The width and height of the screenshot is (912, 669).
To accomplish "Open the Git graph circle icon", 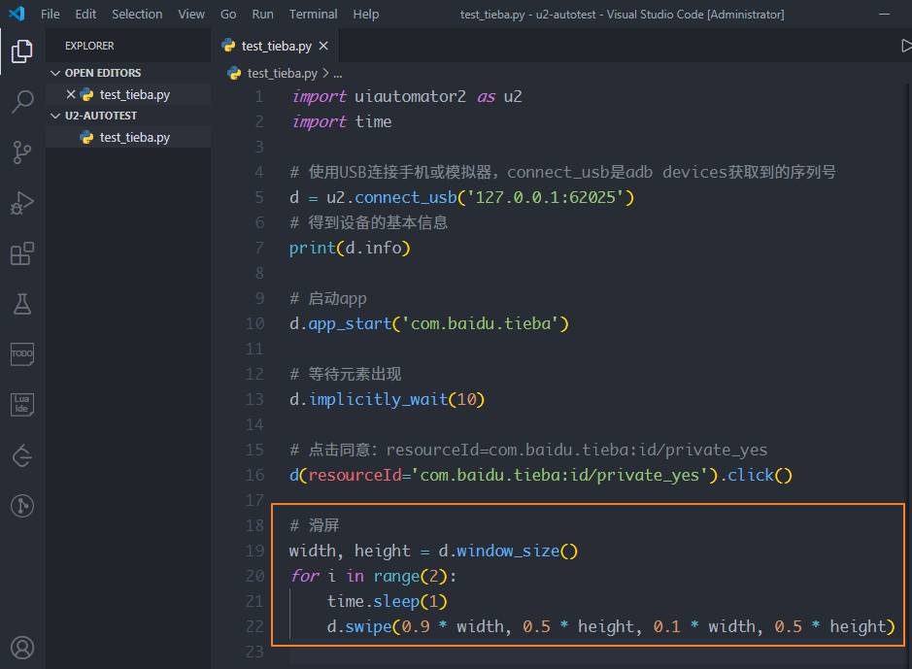I will point(22,506).
